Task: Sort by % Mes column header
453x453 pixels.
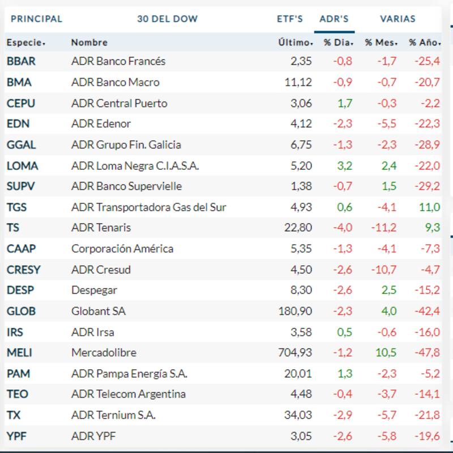Action: pyautogui.click(x=380, y=42)
